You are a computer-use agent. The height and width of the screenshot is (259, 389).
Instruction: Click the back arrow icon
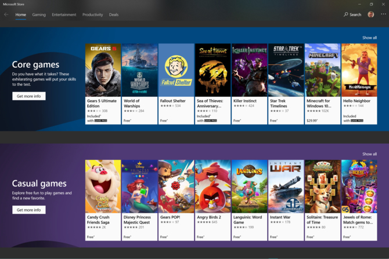click(x=6, y=14)
